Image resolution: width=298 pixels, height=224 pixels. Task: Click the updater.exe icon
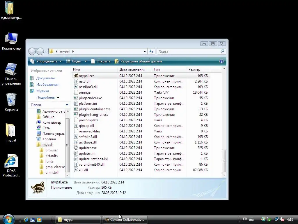coord(76,148)
